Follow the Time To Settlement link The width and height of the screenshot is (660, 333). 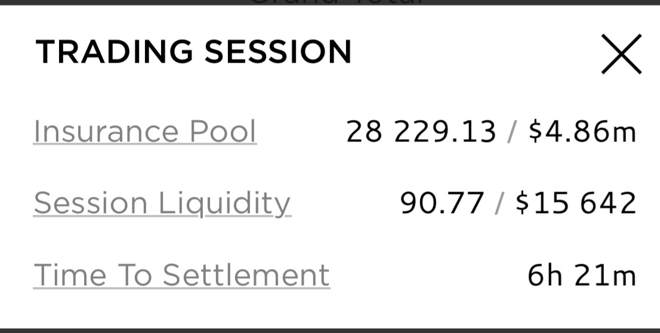coord(181,275)
